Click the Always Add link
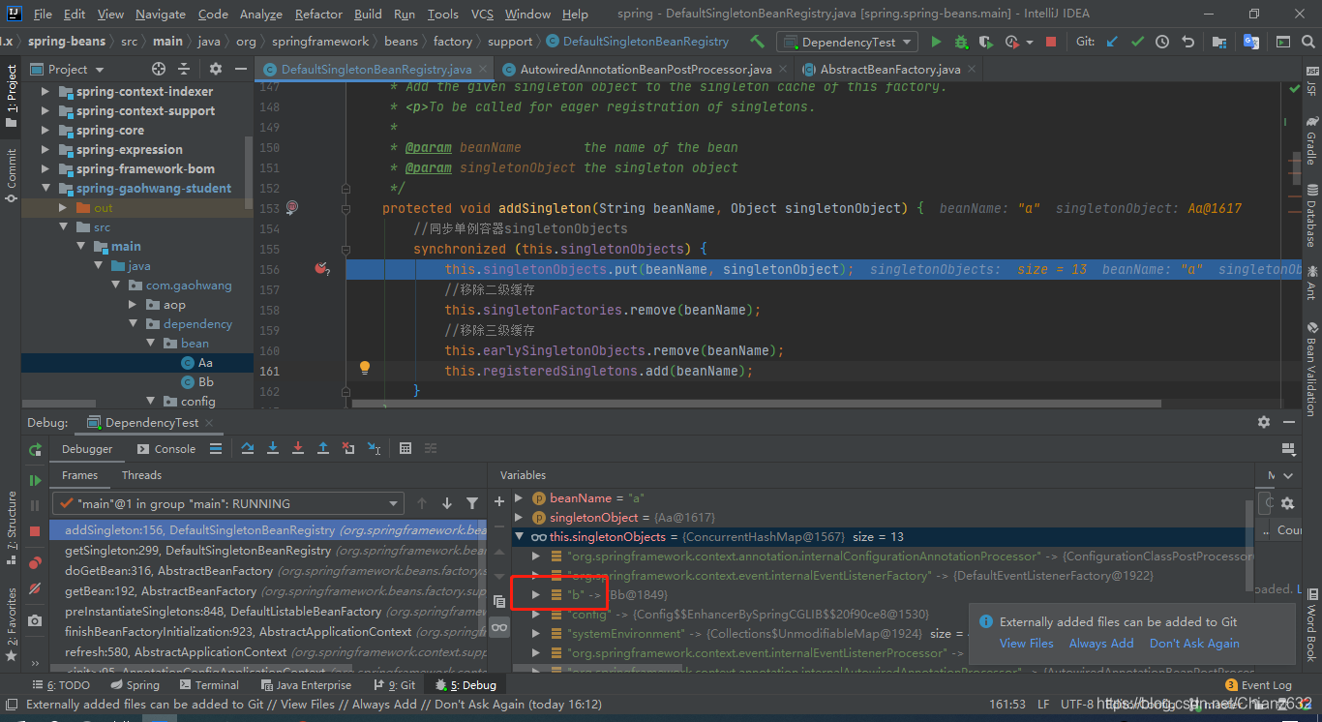This screenshot has height=722, width=1322. [x=1101, y=644]
